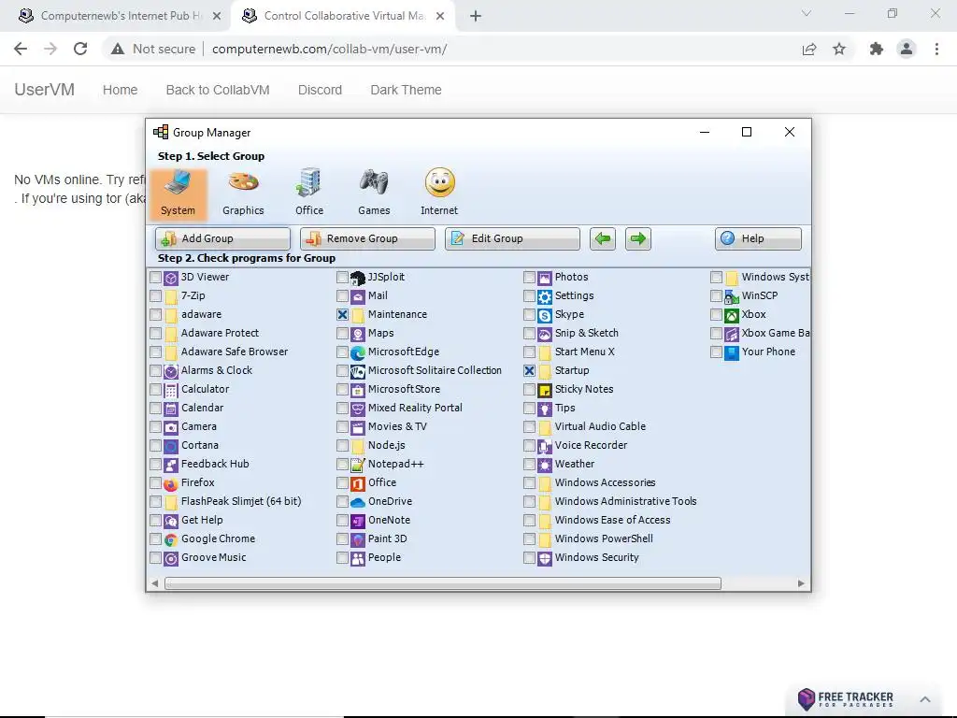Screen dimensions: 957x718
Task: Switch to Dark Theme
Action: point(406,90)
